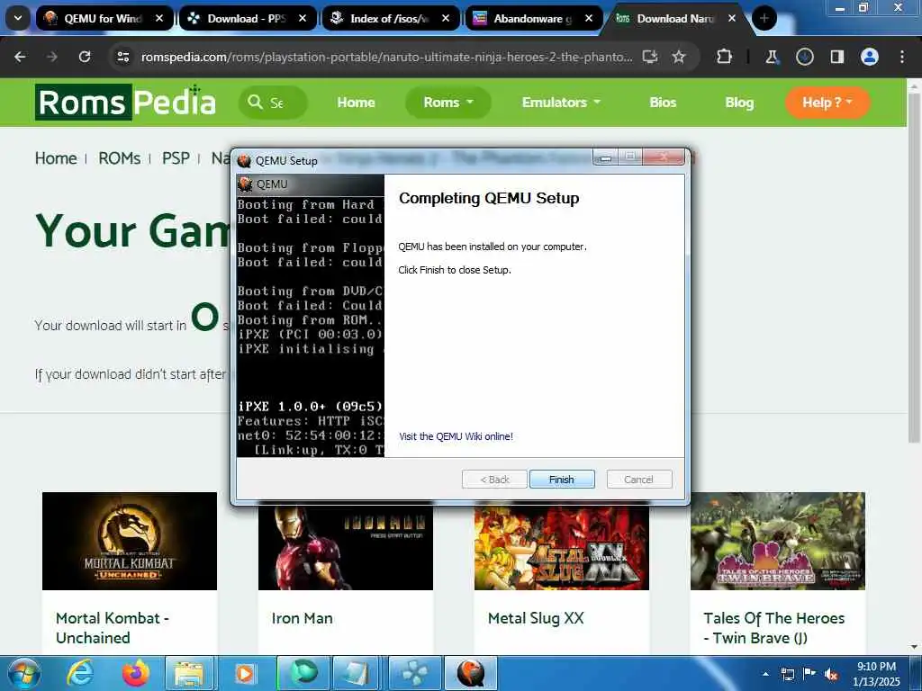Image resolution: width=922 pixels, height=691 pixels.
Task: Click the Mortal Kombat - Unchained title
Action: coord(113,627)
